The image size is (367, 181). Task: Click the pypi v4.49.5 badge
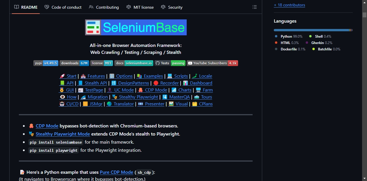[46, 63]
